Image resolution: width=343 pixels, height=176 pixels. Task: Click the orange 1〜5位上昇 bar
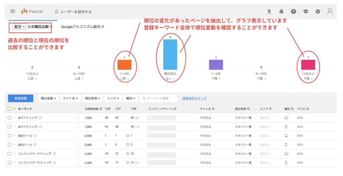tap(125, 65)
